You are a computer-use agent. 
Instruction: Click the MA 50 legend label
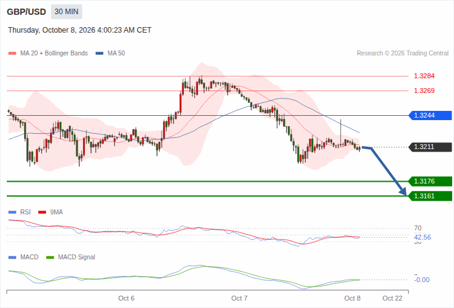click(116, 54)
